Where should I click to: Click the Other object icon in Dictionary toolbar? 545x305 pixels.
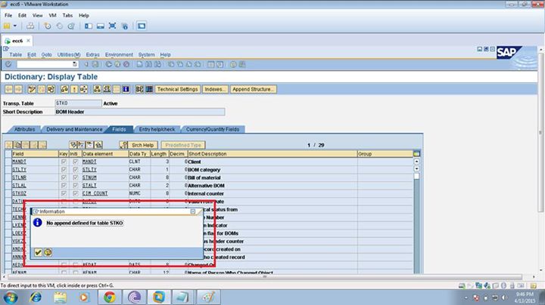pyautogui.click(x=51, y=89)
